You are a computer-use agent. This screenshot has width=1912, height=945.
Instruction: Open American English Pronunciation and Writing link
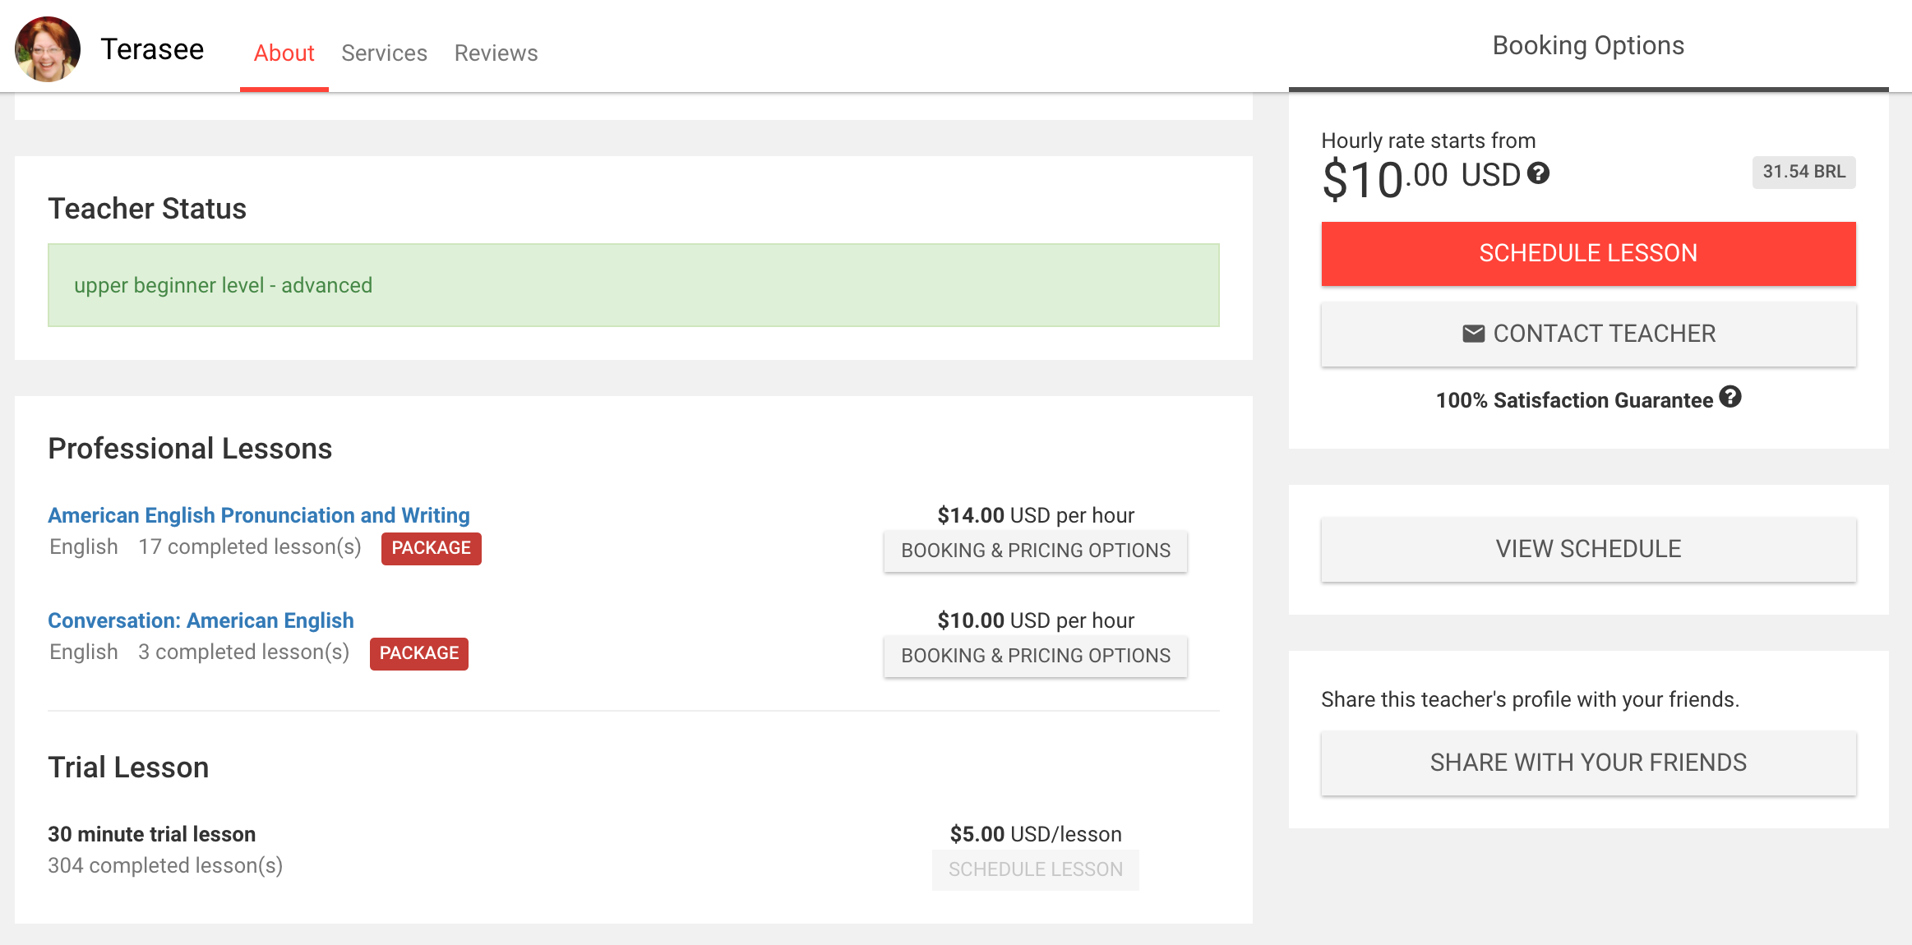259,515
